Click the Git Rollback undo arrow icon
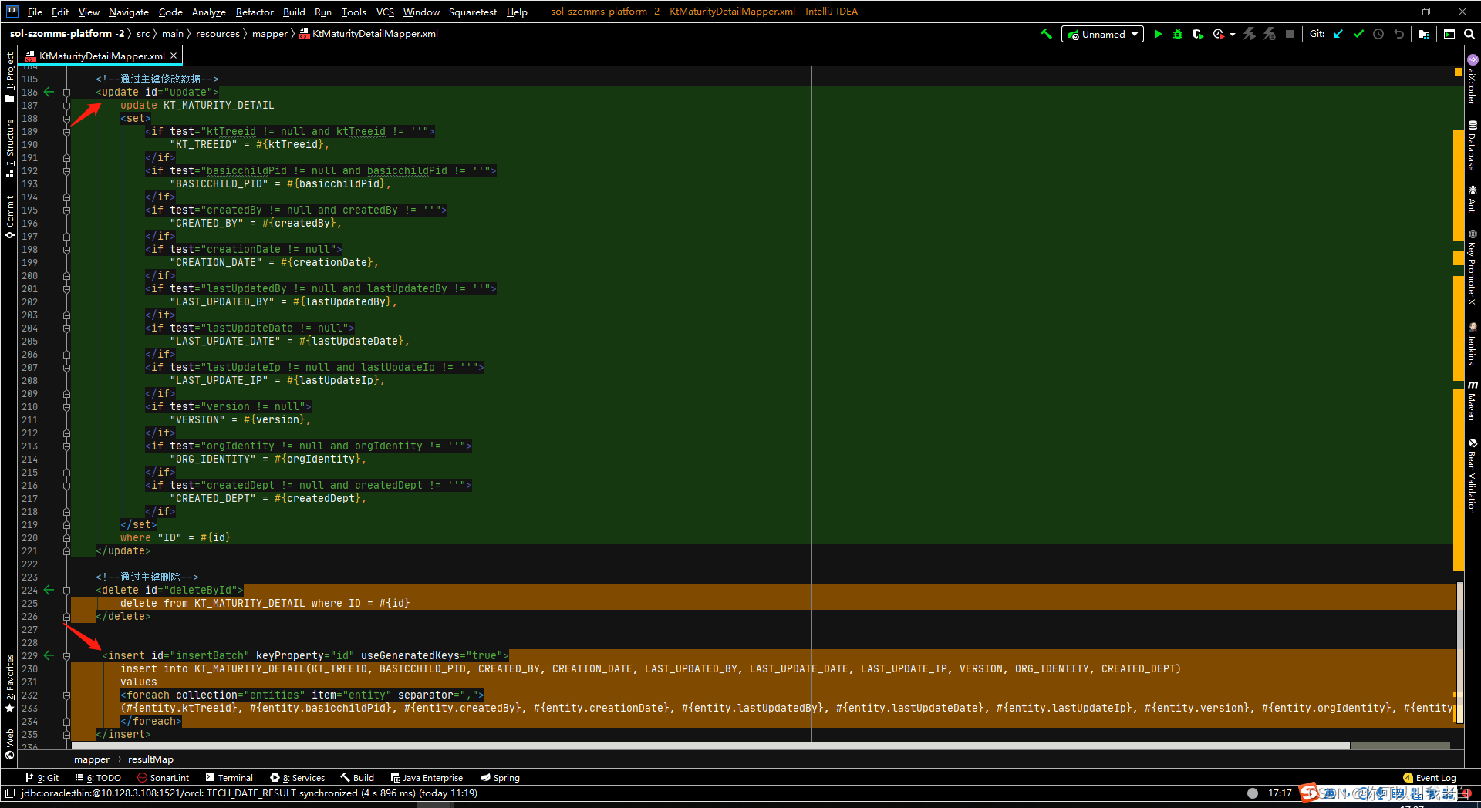Image resolution: width=1481 pixels, height=808 pixels. coord(1398,34)
